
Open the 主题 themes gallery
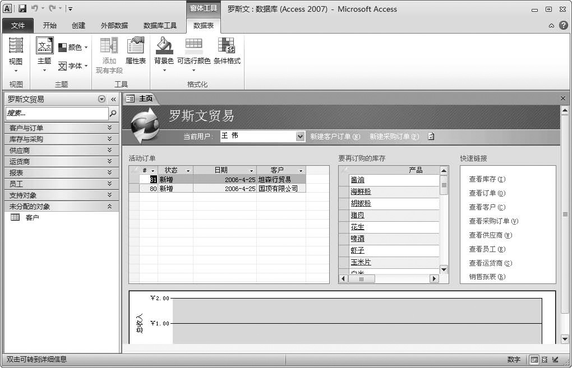pyautogui.click(x=44, y=55)
